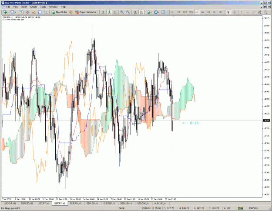
Task: Open the MetaEditor icon
Action: pos(71,12)
